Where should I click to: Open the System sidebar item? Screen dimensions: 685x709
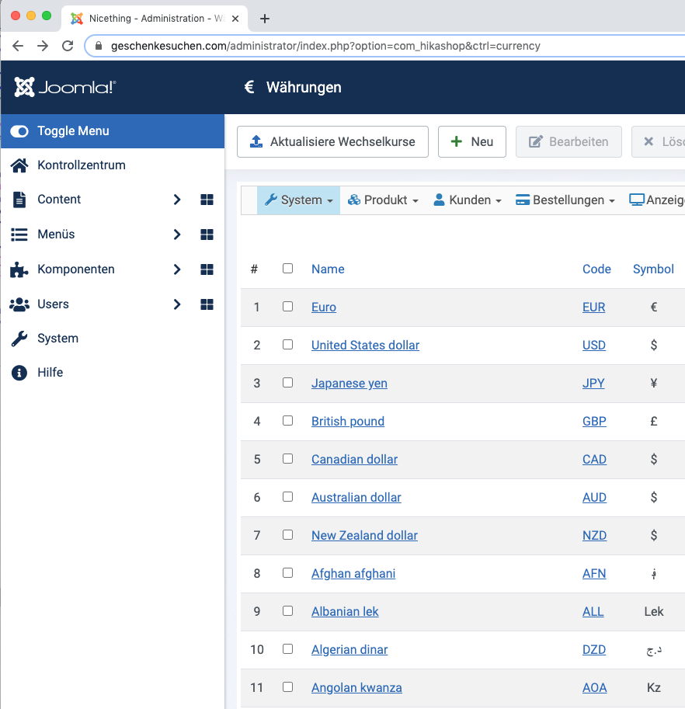pos(58,339)
